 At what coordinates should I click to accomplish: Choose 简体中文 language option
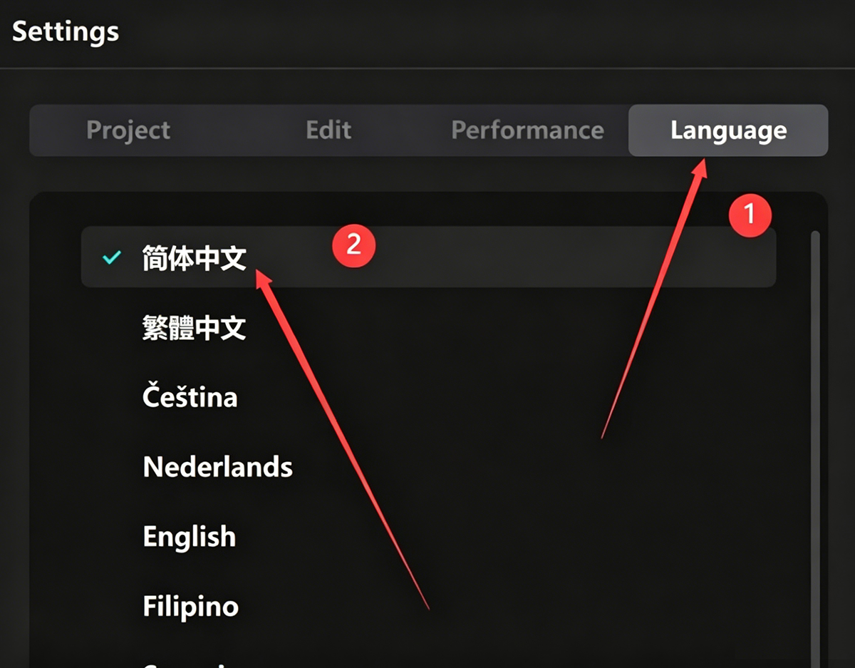[428, 257]
